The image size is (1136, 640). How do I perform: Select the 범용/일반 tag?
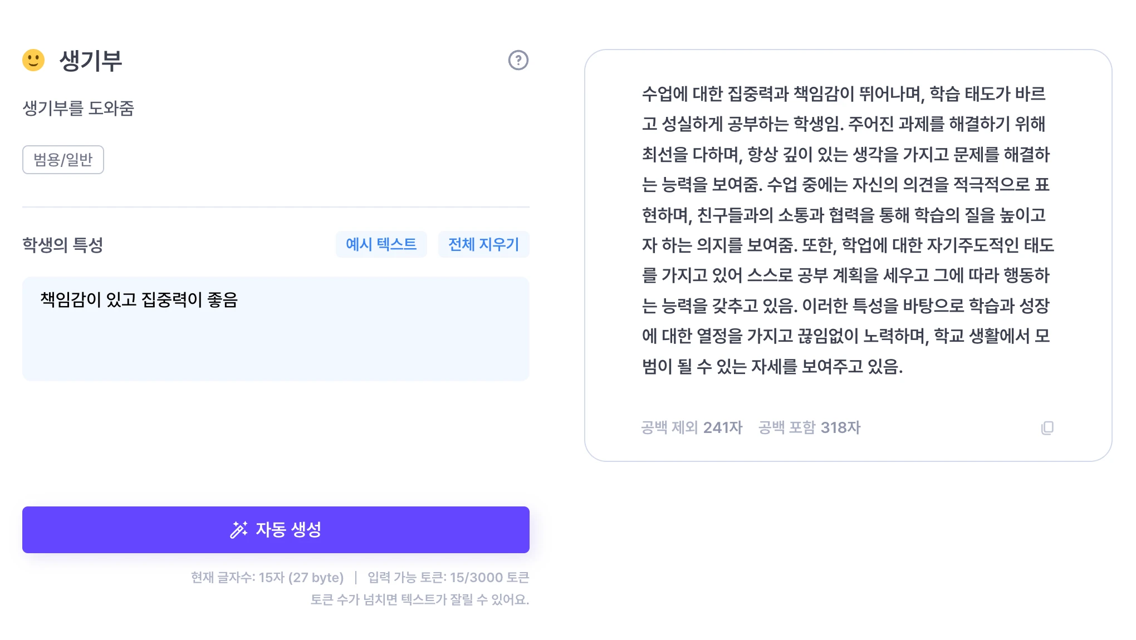click(63, 160)
